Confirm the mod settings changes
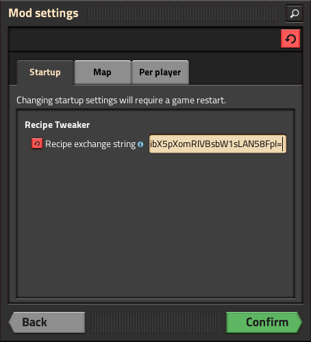The width and height of the screenshot is (311, 342). click(264, 322)
